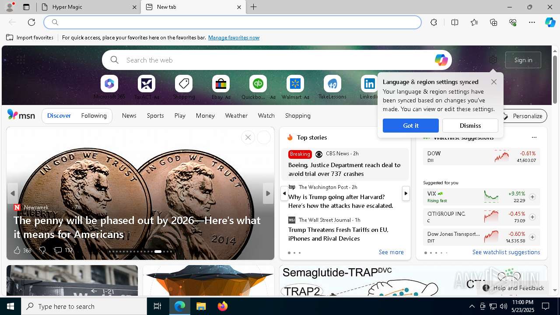Add VIX to watchlist
The image size is (560, 315).
532,197
